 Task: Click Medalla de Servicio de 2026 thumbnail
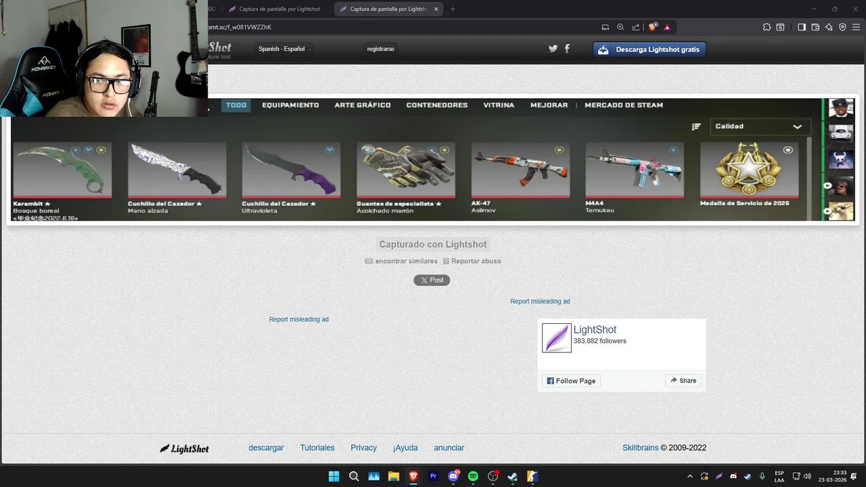point(749,170)
